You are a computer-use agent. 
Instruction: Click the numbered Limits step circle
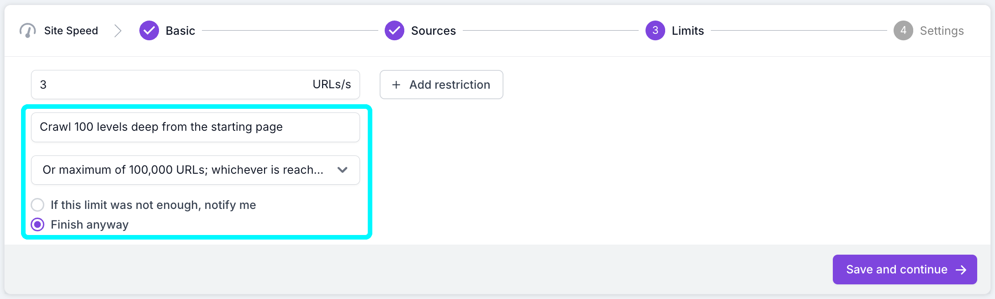[x=655, y=30]
